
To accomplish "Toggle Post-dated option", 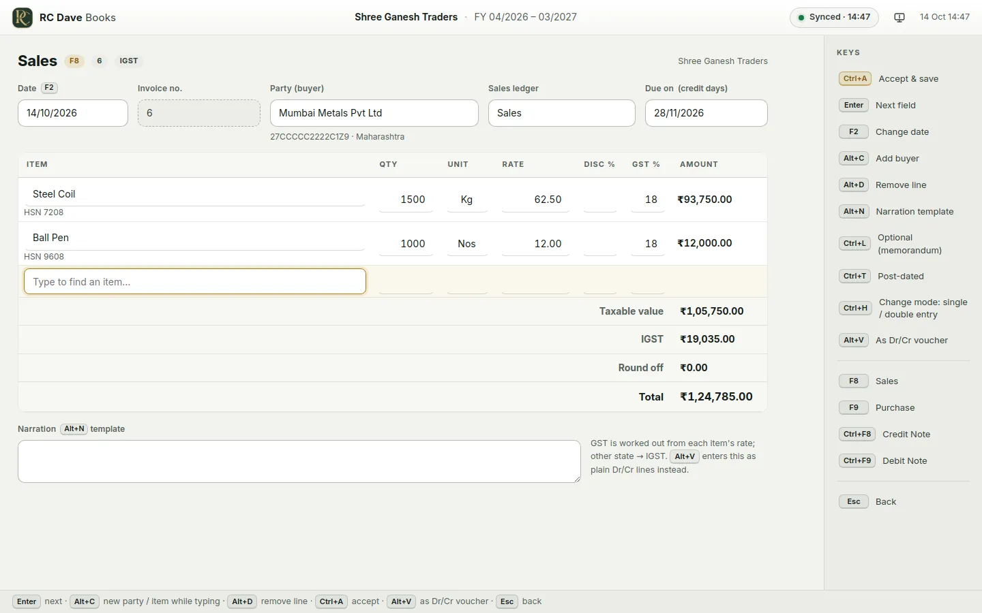I will [x=904, y=277].
